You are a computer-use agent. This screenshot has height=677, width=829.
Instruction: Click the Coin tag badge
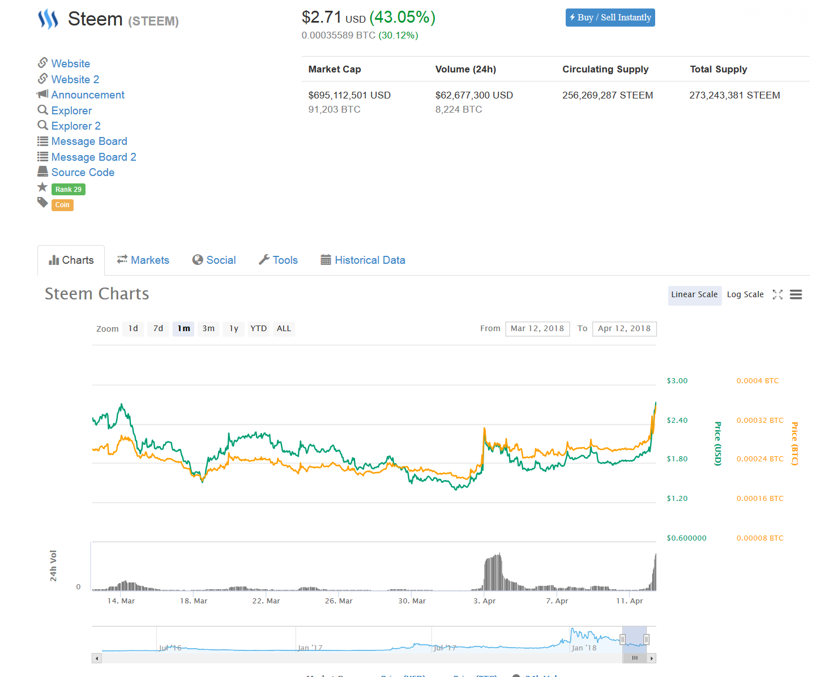[x=62, y=205]
